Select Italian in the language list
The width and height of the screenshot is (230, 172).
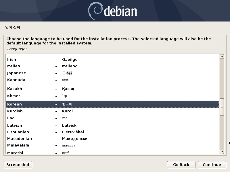112,66
